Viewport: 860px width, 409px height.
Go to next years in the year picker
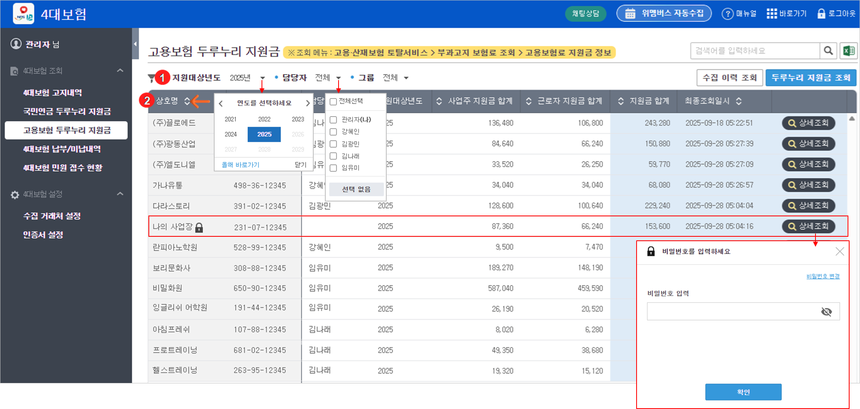click(x=308, y=103)
